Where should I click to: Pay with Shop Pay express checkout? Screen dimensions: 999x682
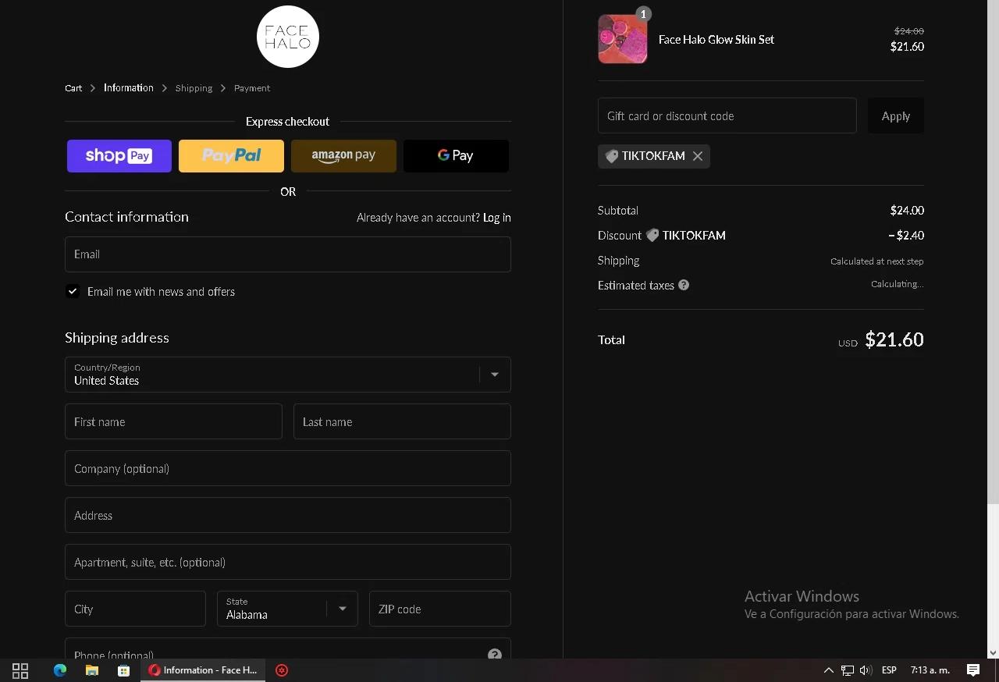click(x=119, y=156)
